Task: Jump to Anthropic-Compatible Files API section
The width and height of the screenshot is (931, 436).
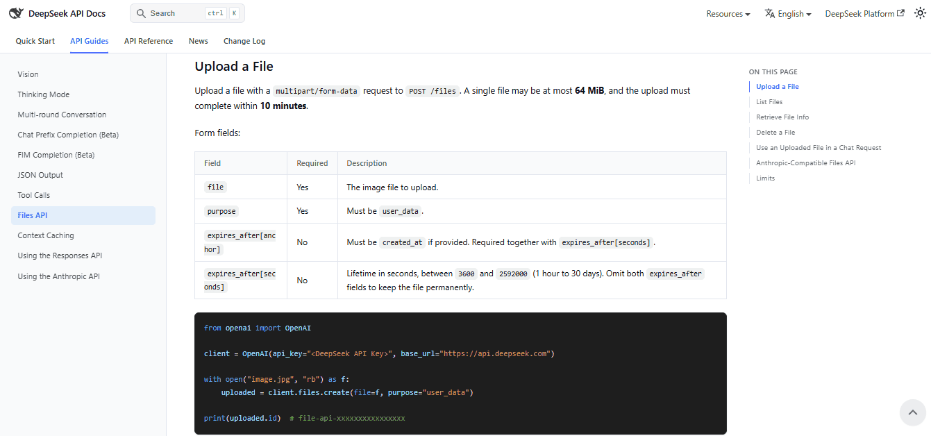Action: click(805, 163)
